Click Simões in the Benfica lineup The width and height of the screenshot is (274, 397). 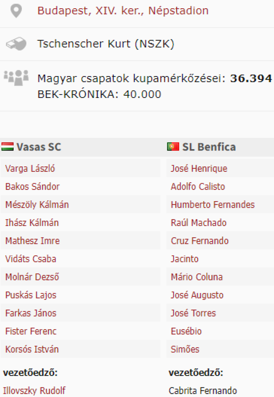click(x=185, y=349)
